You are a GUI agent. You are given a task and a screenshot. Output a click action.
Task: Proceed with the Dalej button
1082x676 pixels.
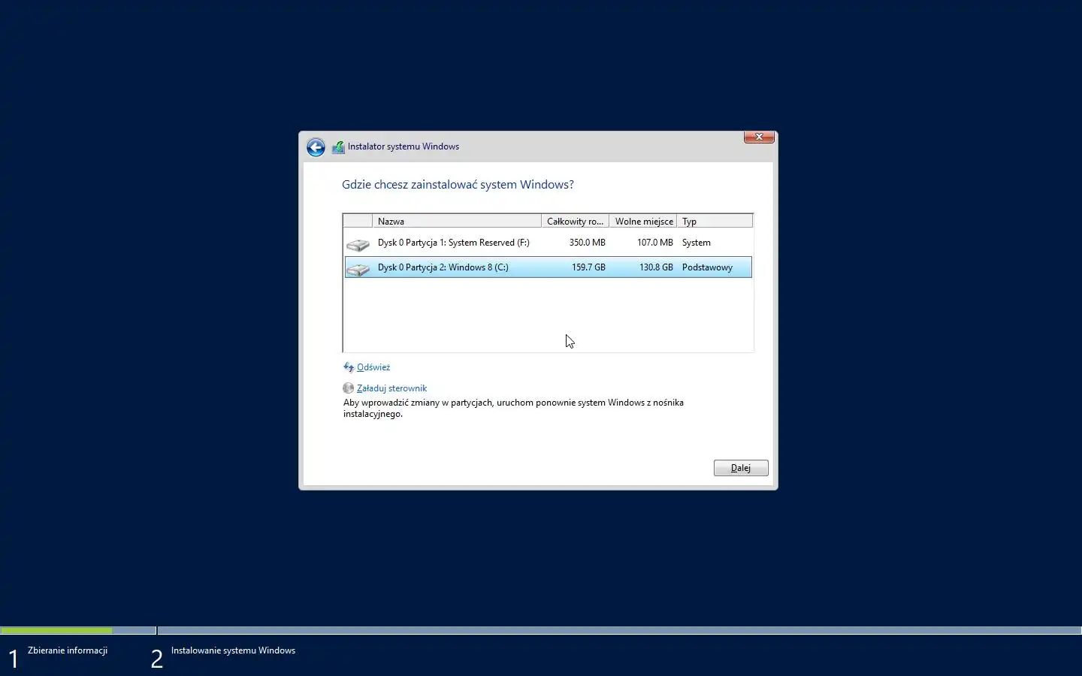coord(741,468)
